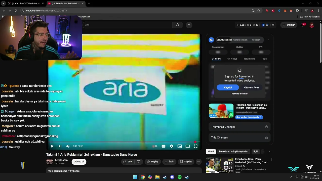The width and height of the screenshot is (322, 181).
Task: Subscribe with the Abone ol button
Action: (79, 162)
